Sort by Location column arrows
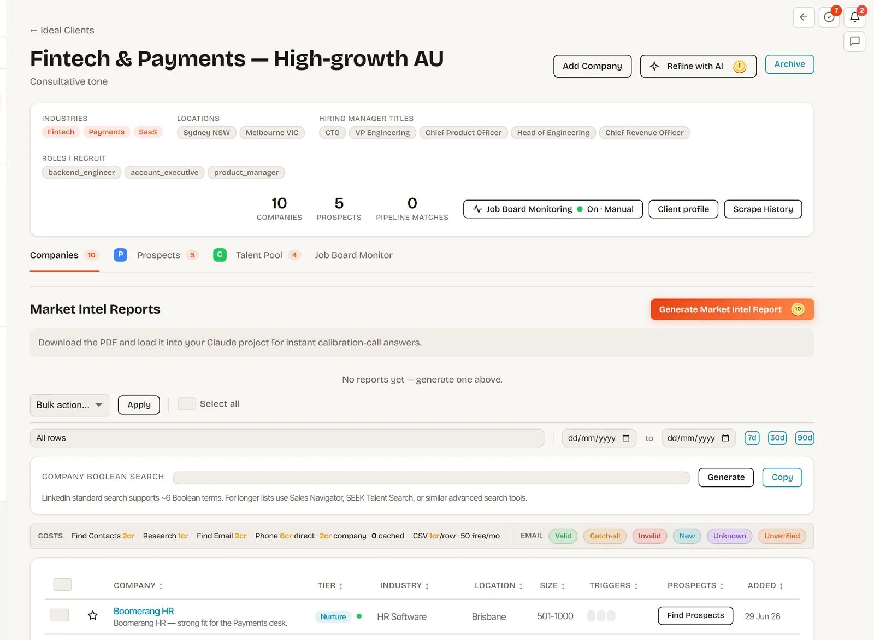This screenshot has width=874, height=640. [x=521, y=586]
